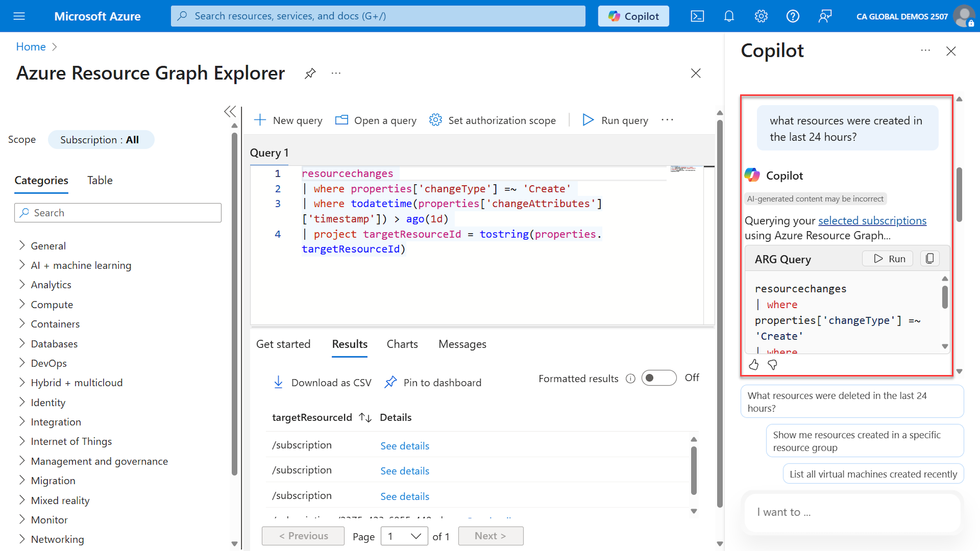Run the query from the toolbar
The width and height of the screenshot is (980, 551).
click(x=615, y=120)
